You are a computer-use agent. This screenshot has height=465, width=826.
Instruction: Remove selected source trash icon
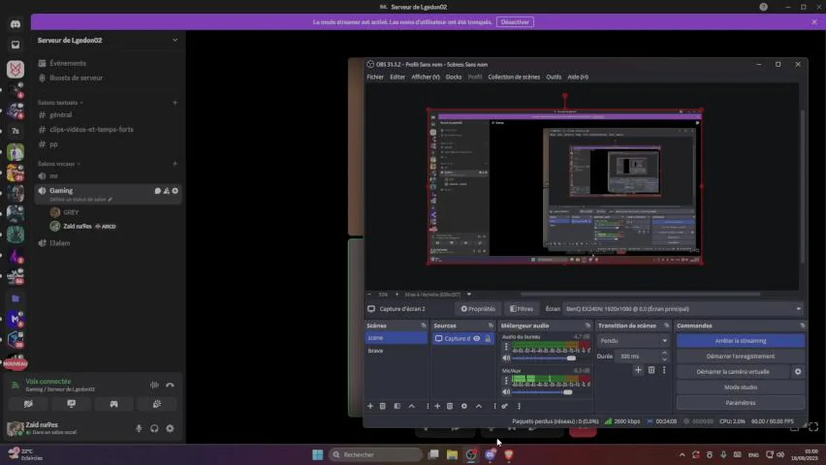coord(450,406)
